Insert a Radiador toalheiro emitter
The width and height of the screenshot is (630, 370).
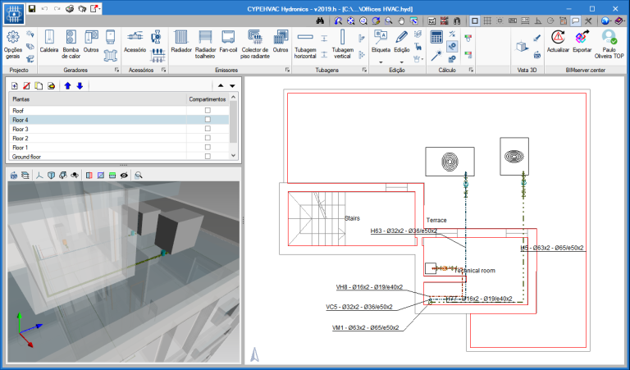pos(205,44)
